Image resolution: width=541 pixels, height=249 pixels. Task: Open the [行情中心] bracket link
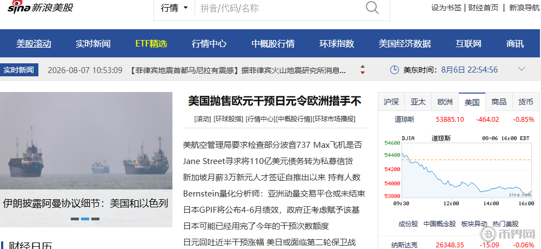(261, 119)
